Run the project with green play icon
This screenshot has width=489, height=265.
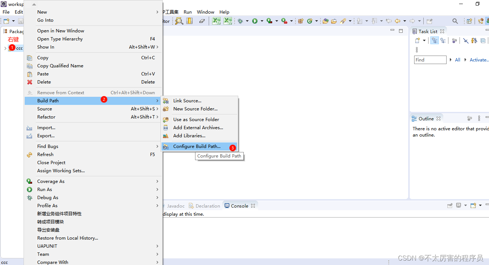coord(255,21)
